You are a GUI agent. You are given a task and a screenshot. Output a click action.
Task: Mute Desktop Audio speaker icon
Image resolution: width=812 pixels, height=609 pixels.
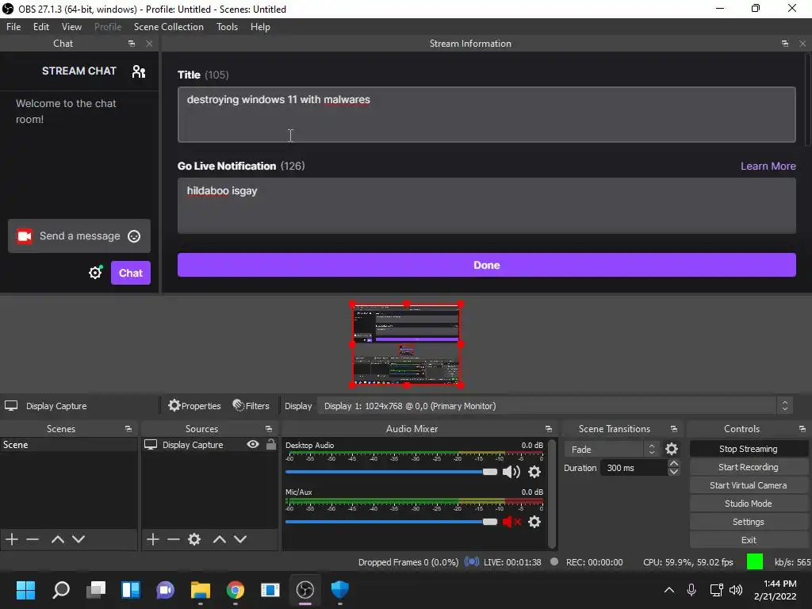511,472
